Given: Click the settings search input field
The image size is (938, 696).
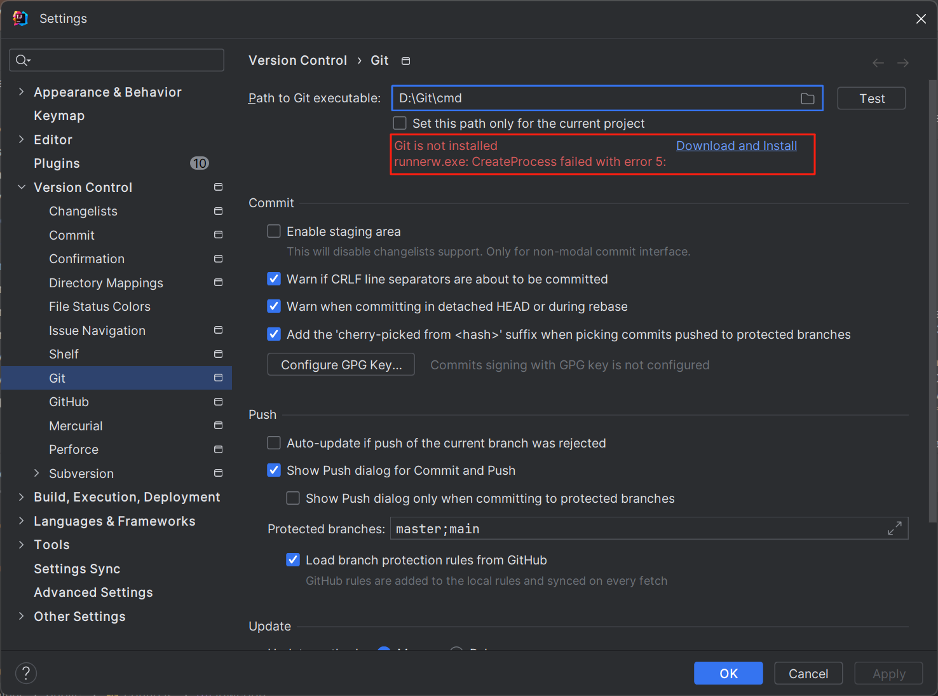Looking at the screenshot, I should 117,60.
